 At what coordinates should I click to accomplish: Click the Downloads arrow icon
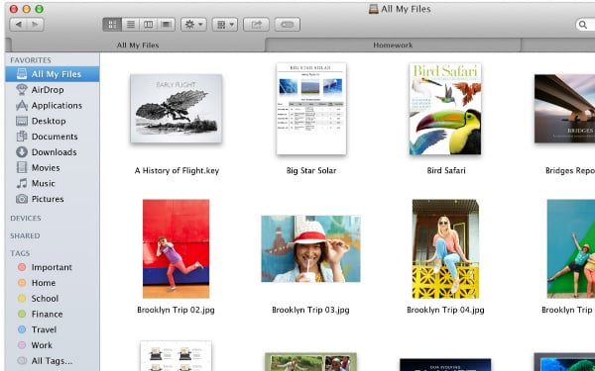coord(22,151)
